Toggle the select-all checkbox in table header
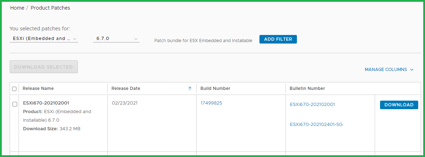Image resolution: width=425 pixels, height=157 pixels. coord(14,88)
